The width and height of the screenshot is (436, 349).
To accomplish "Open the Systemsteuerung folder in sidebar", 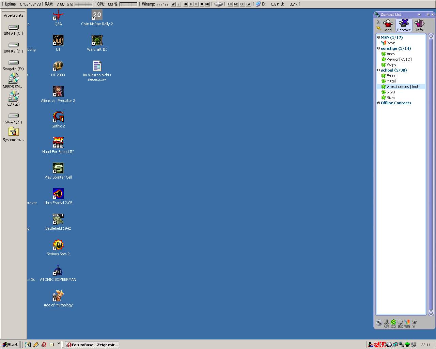I will pos(13,134).
